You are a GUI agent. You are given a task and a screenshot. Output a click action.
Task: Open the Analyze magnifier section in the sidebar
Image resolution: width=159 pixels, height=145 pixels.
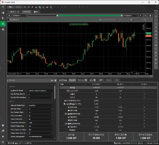point(3,29)
